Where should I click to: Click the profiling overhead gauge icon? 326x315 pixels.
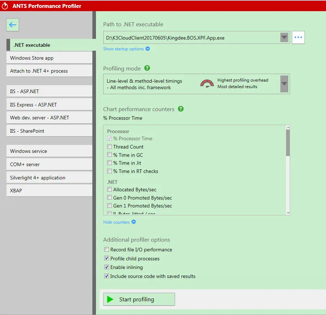(x=207, y=83)
